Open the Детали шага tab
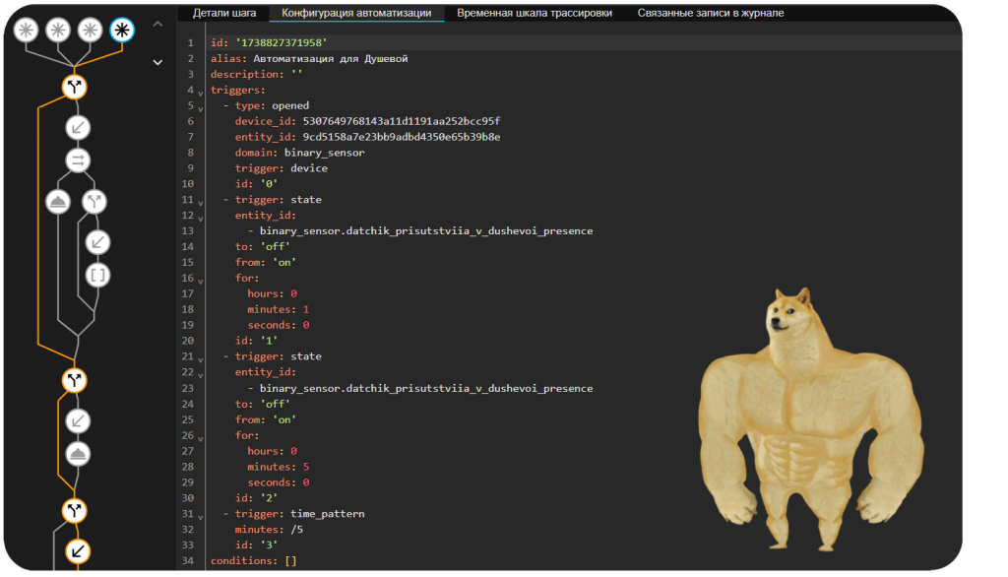The width and height of the screenshot is (1008, 577). point(224,13)
